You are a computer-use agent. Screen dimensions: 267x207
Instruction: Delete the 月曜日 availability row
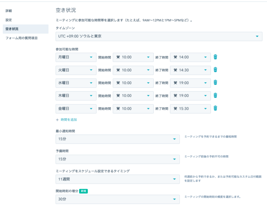[x=215, y=57]
